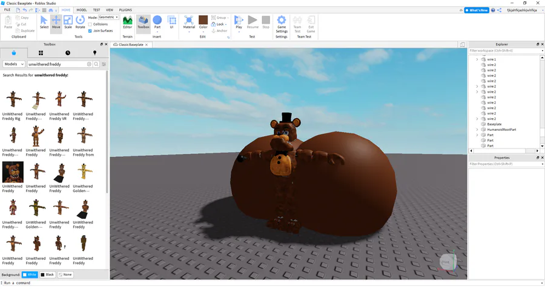Open the dropdown arrow under Material
The height and width of the screenshot is (289, 545).
[189, 32]
